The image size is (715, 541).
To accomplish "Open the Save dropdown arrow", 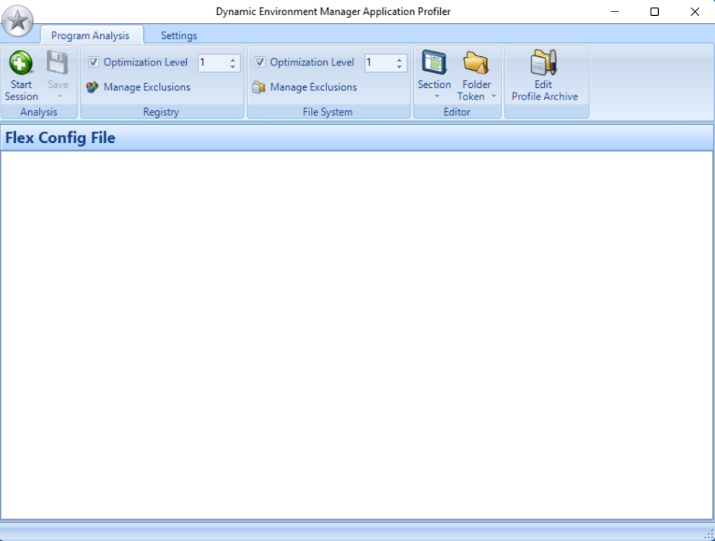I will [x=60, y=97].
